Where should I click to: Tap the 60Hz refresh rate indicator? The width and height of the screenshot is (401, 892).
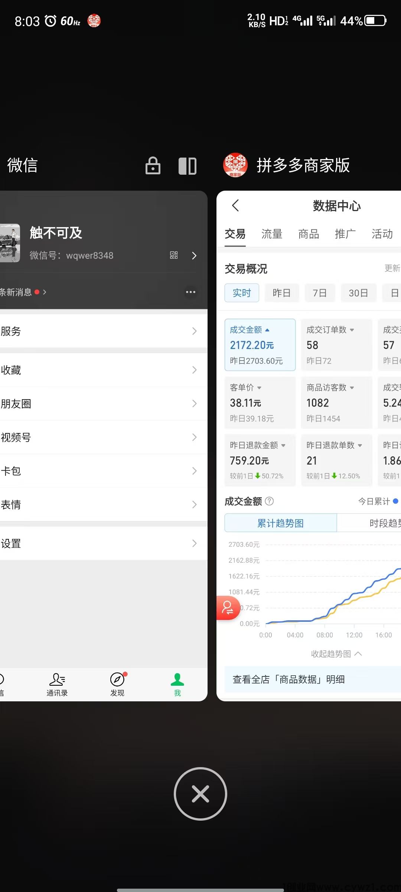70,21
